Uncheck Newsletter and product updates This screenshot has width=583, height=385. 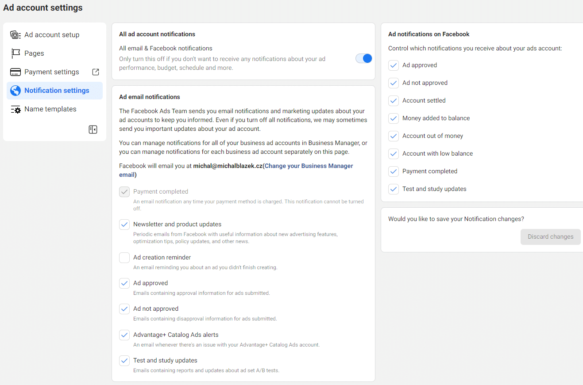click(x=124, y=224)
